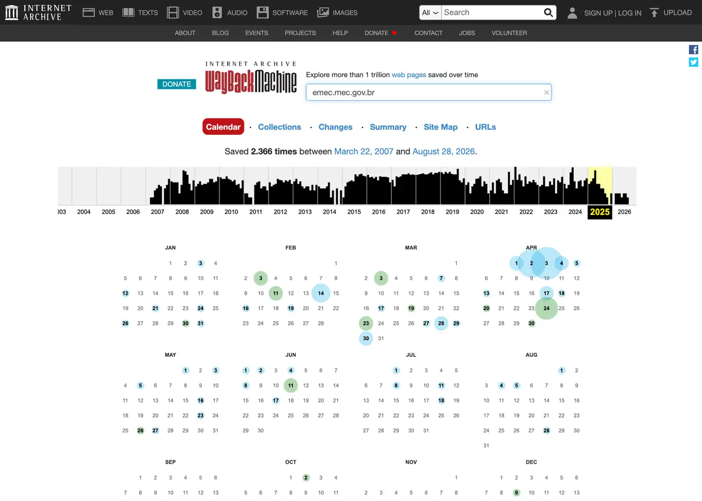Viewport: 702px width, 501px height.
Task: Open April 17 snapshot circle
Action: (x=546, y=293)
